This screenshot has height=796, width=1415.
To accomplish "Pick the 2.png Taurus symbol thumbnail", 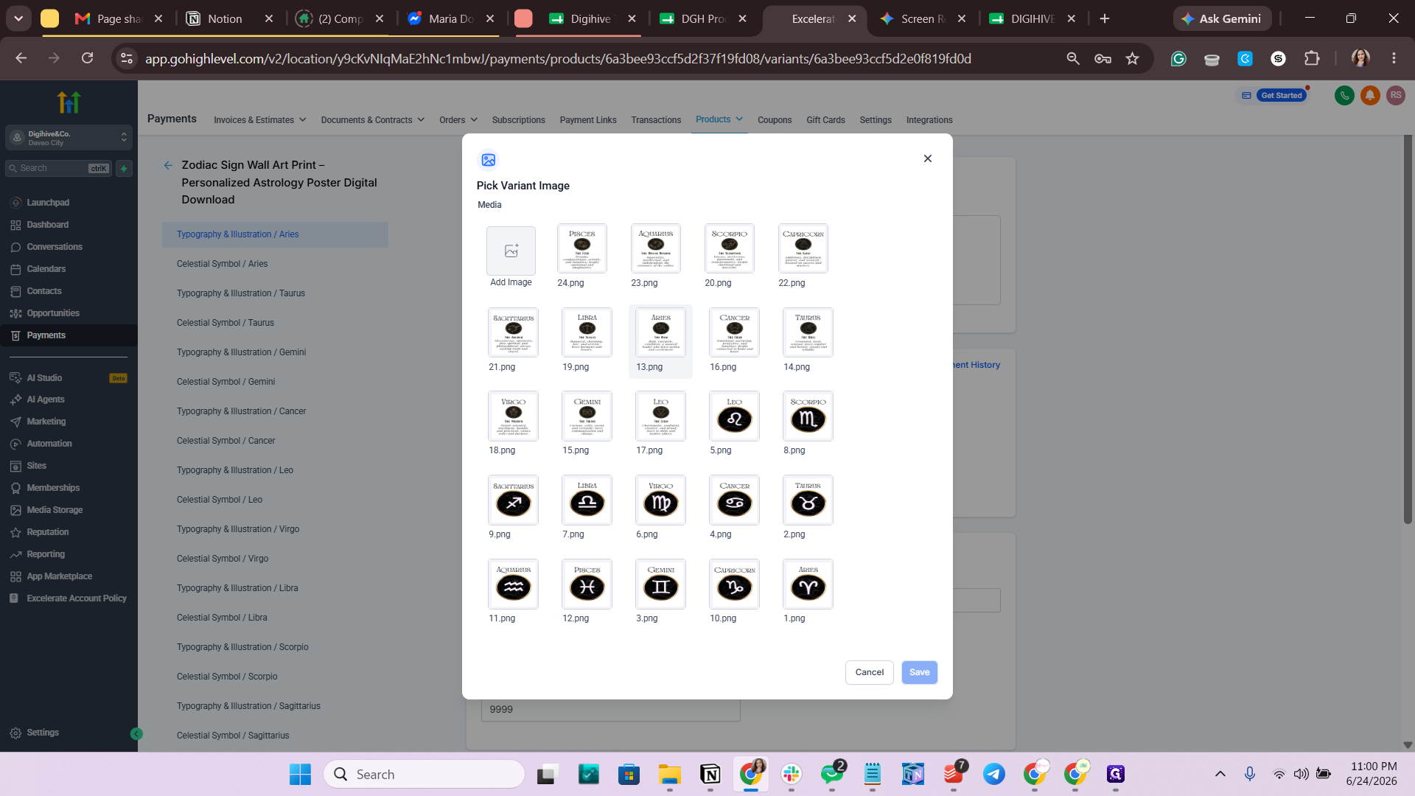I will (808, 500).
